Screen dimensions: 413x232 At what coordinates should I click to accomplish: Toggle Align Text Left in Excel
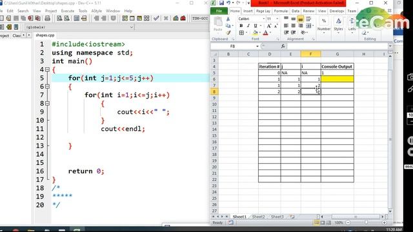pos(286,26)
